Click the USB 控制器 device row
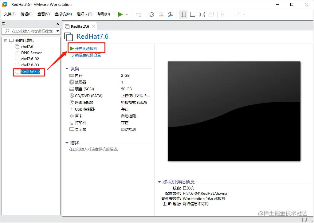This screenshot has height=223, width=314. [109, 109]
